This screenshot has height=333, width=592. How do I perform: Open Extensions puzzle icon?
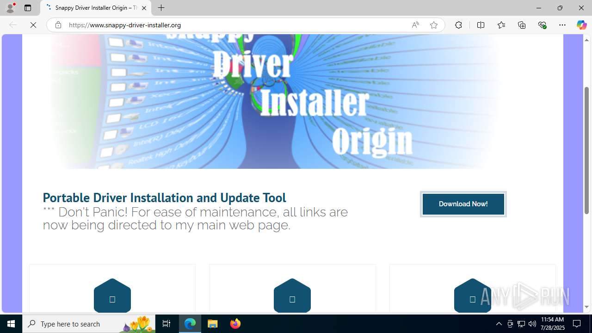[x=458, y=25]
